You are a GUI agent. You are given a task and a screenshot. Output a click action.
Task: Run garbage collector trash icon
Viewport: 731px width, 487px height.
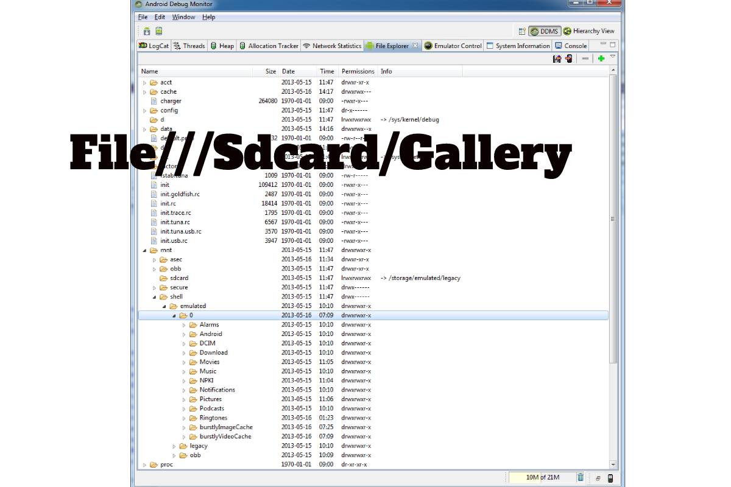(x=581, y=477)
